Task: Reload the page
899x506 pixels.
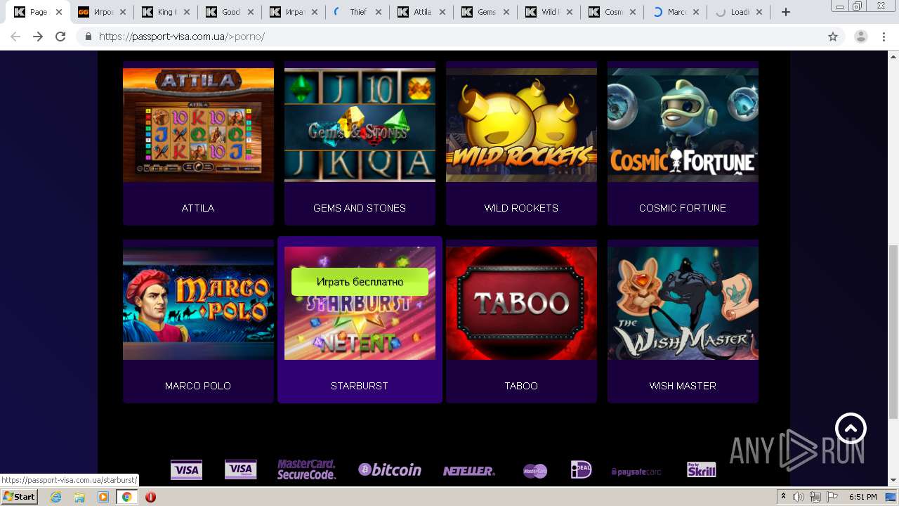Action: tap(60, 37)
